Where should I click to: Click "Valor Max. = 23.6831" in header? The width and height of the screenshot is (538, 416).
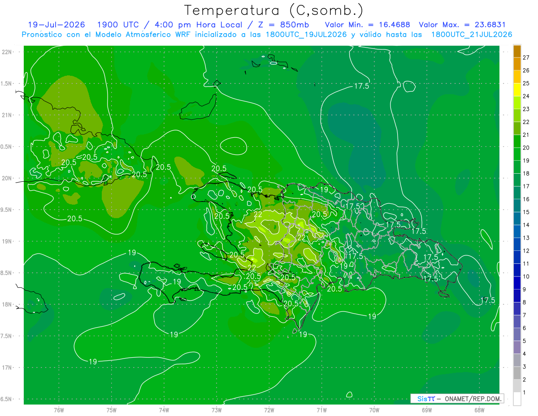(462, 25)
